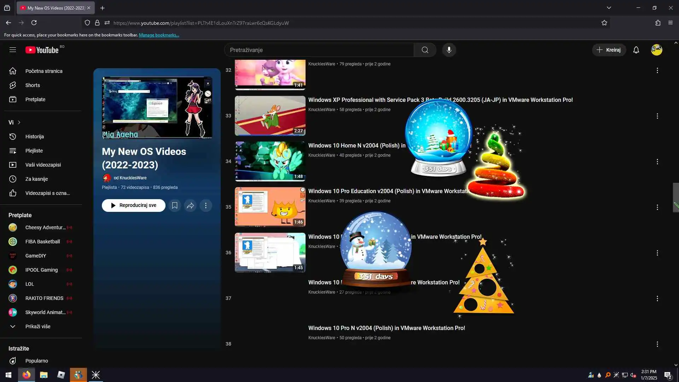
Task: Bookmark this page with star icon
Action: (604, 23)
